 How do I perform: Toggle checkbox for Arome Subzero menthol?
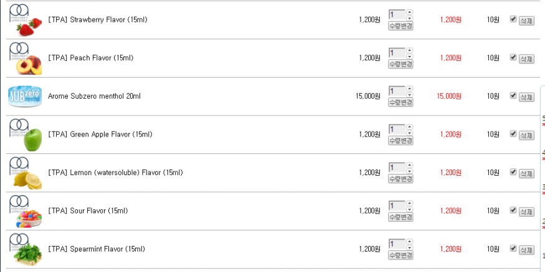tap(513, 96)
